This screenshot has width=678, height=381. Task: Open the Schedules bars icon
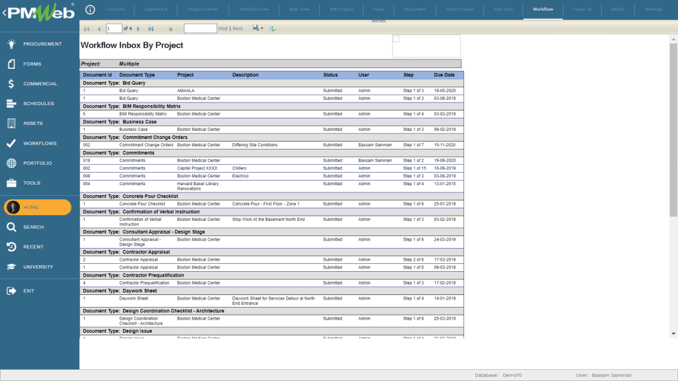12,103
